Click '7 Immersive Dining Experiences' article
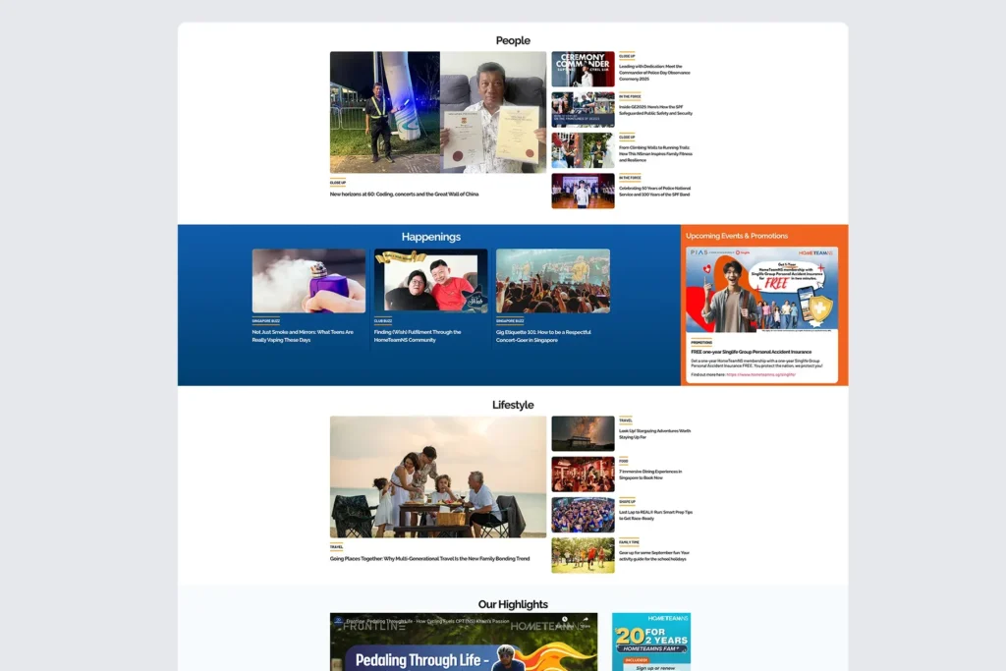Viewport: 1006px width, 671px height. [x=650, y=475]
